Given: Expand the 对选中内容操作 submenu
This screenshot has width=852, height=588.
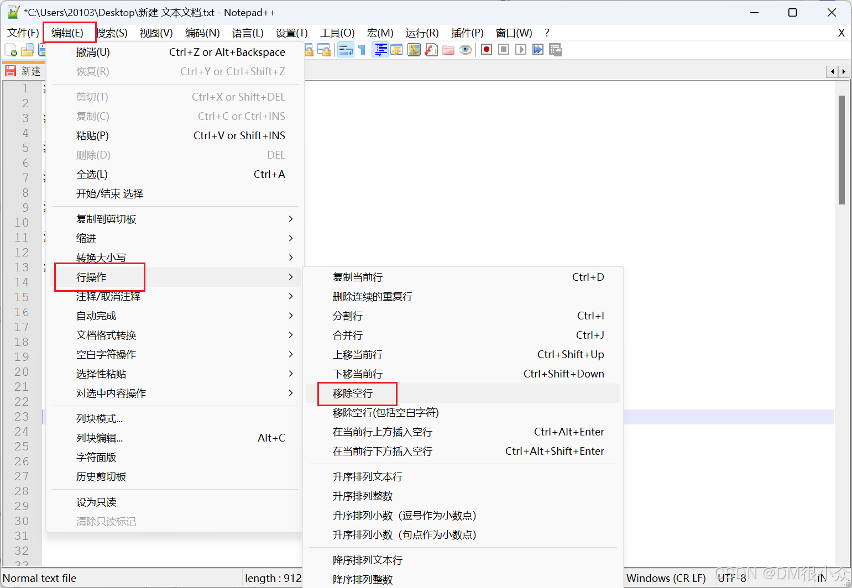Looking at the screenshot, I should [x=175, y=393].
